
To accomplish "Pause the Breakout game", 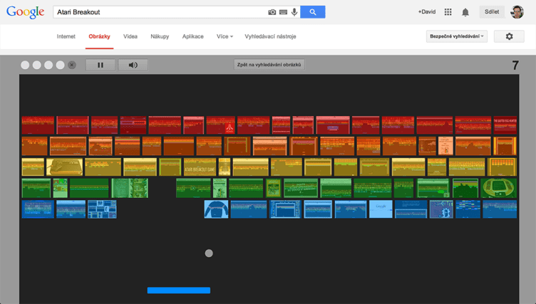I will (100, 65).
